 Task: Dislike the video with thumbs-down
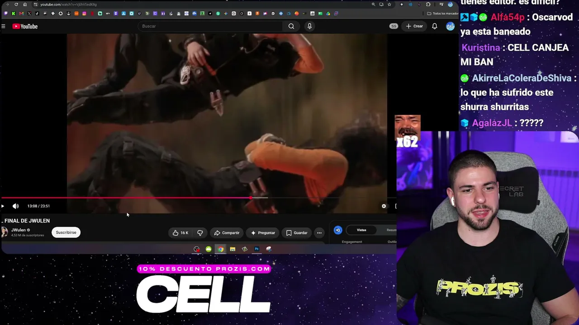click(200, 233)
